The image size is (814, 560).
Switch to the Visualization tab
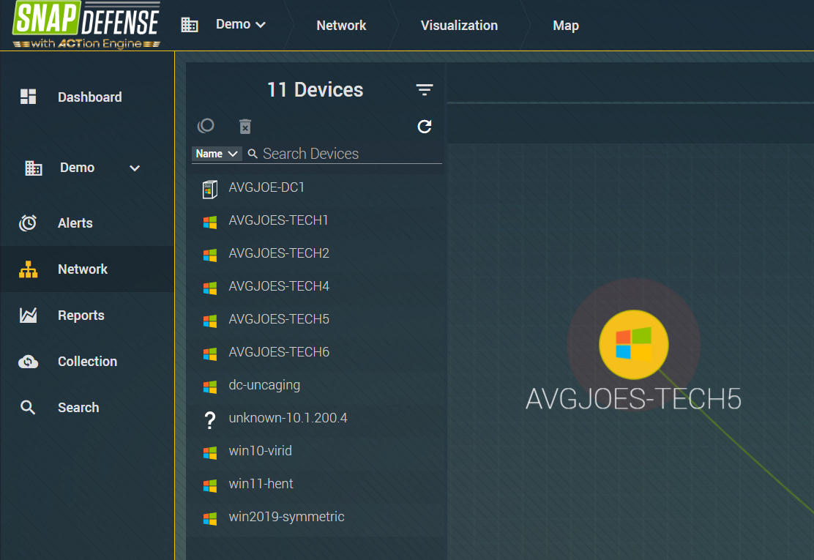tap(459, 25)
